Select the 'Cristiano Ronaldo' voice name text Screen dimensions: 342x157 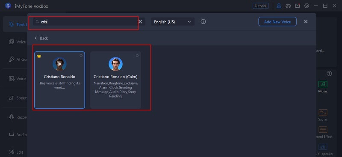click(x=59, y=77)
